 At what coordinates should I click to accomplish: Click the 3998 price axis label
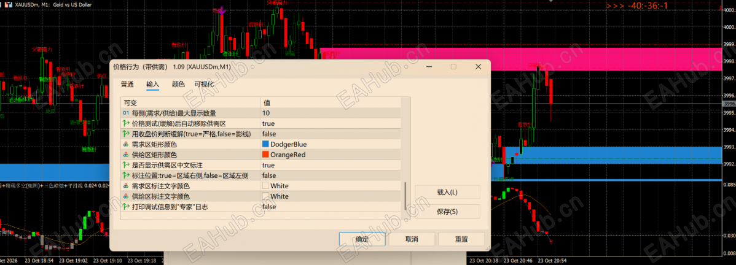(729, 61)
